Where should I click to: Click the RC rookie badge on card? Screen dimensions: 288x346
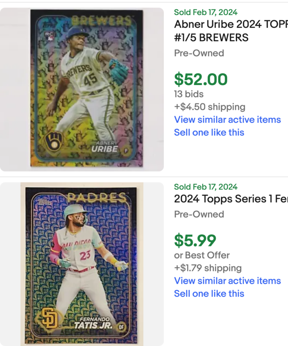click(49, 36)
